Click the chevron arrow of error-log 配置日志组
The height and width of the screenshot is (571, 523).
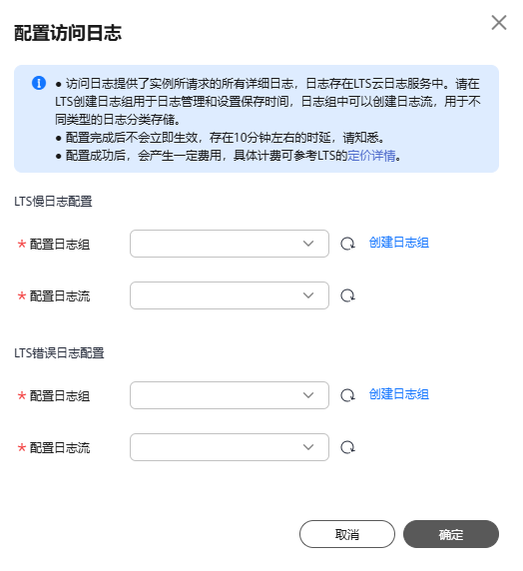tap(308, 395)
